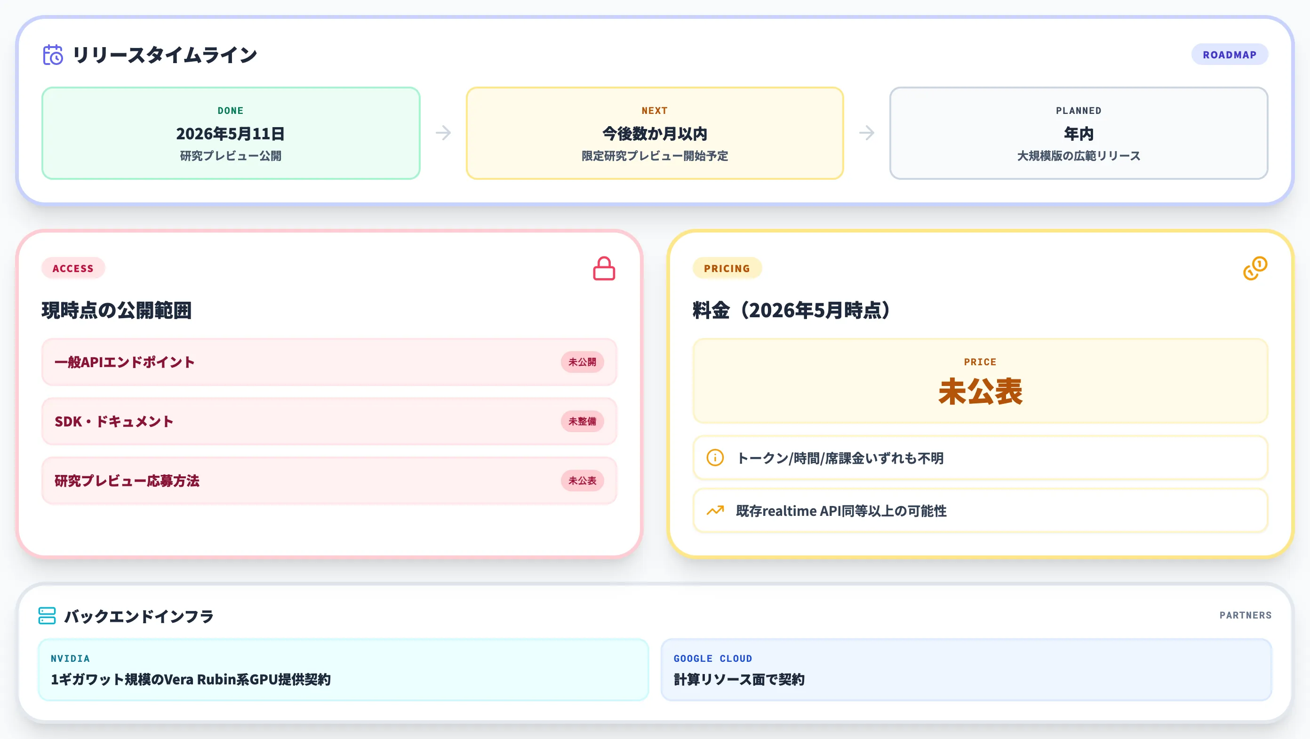Click the info circle icon beside トークン/時間/席課金

click(715, 458)
